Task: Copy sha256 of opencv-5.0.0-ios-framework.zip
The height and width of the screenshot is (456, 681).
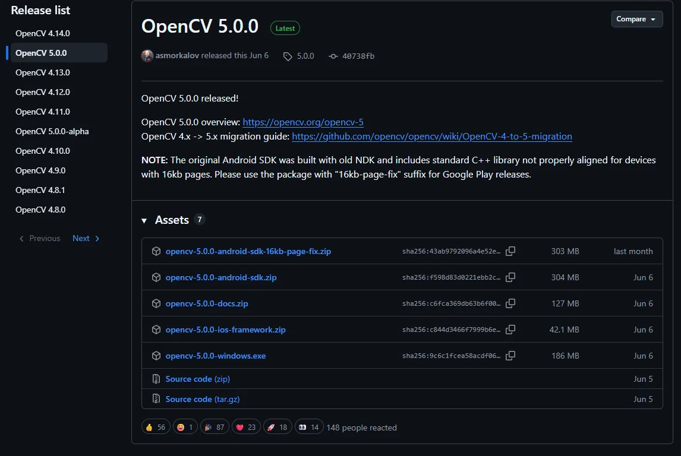Action: (x=510, y=330)
